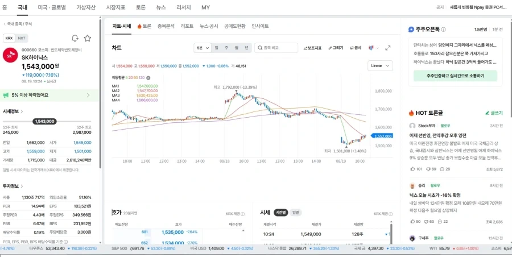This screenshot has width=512, height=257.
Task: Select the 월 monthly chart period
Action: coord(237,48)
